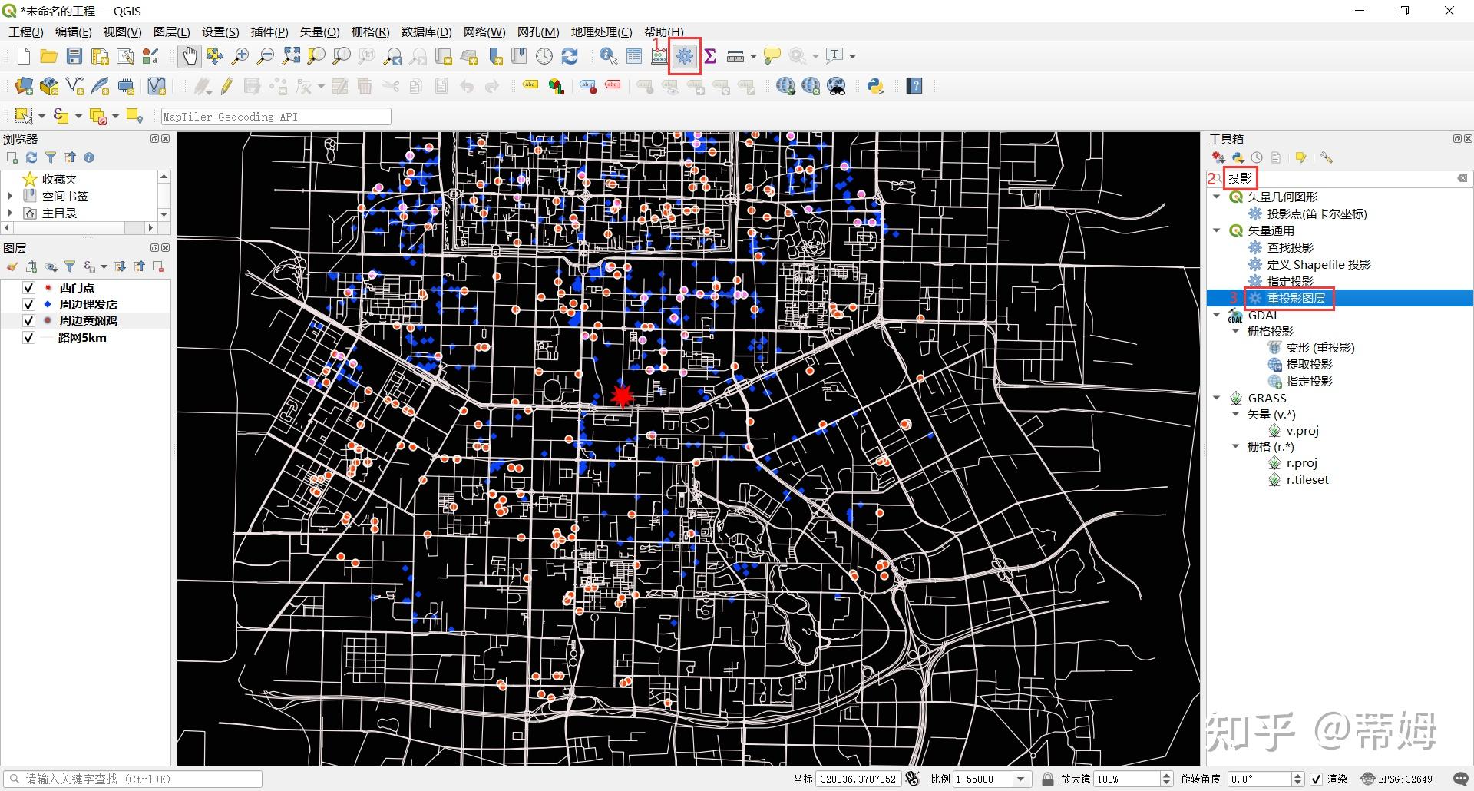Open a project using the folder icon
The width and height of the screenshot is (1474, 791).
coord(49,56)
